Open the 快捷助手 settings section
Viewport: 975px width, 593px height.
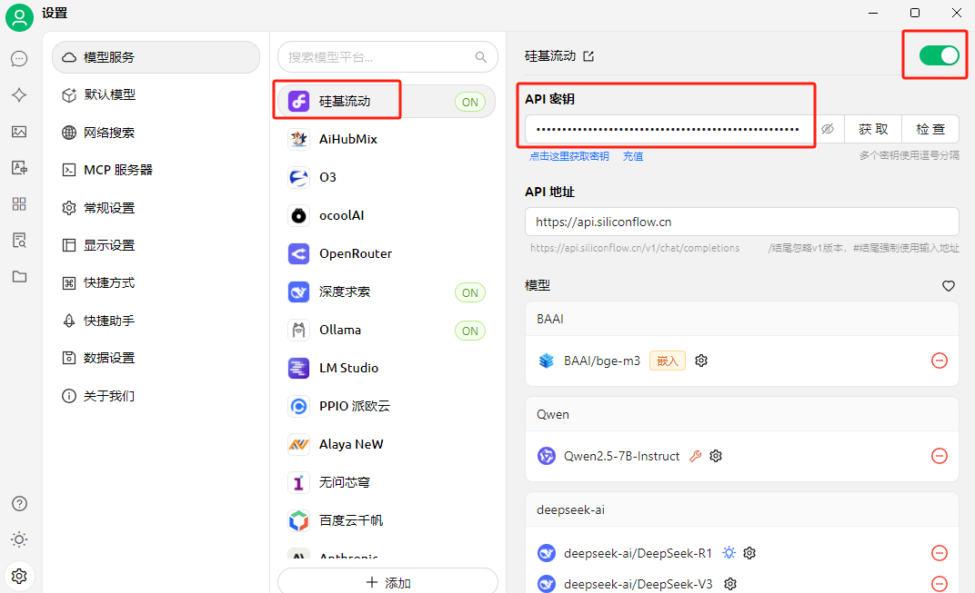coord(156,321)
